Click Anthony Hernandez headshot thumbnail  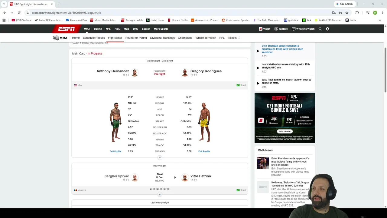pyautogui.click(x=135, y=73)
